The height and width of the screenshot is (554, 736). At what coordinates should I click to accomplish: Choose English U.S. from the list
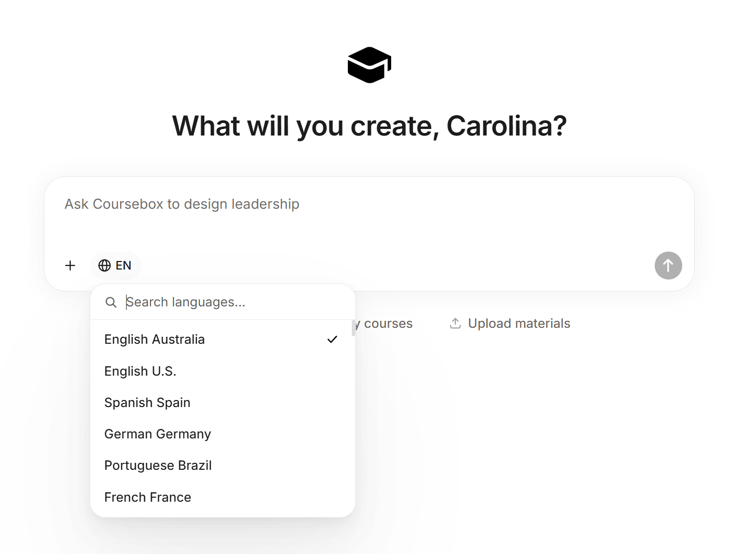[x=141, y=371]
